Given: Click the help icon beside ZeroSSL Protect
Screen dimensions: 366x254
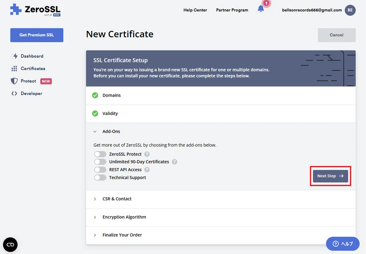Looking at the screenshot, I should [x=147, y=154].
